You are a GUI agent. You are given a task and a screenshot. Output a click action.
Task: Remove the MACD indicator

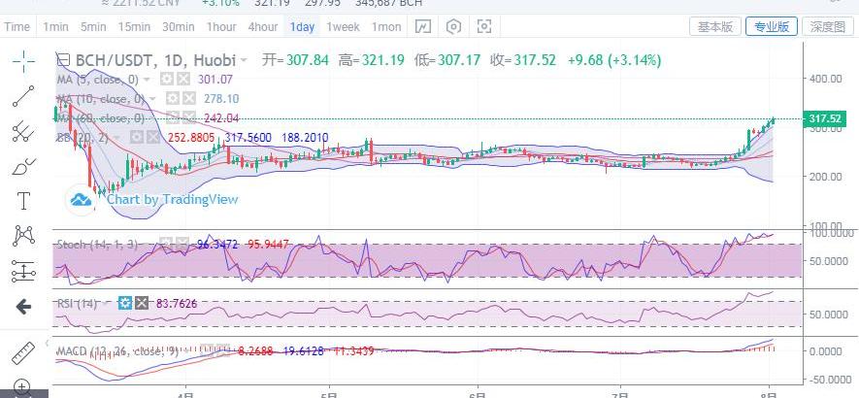[x=223, y=349]
